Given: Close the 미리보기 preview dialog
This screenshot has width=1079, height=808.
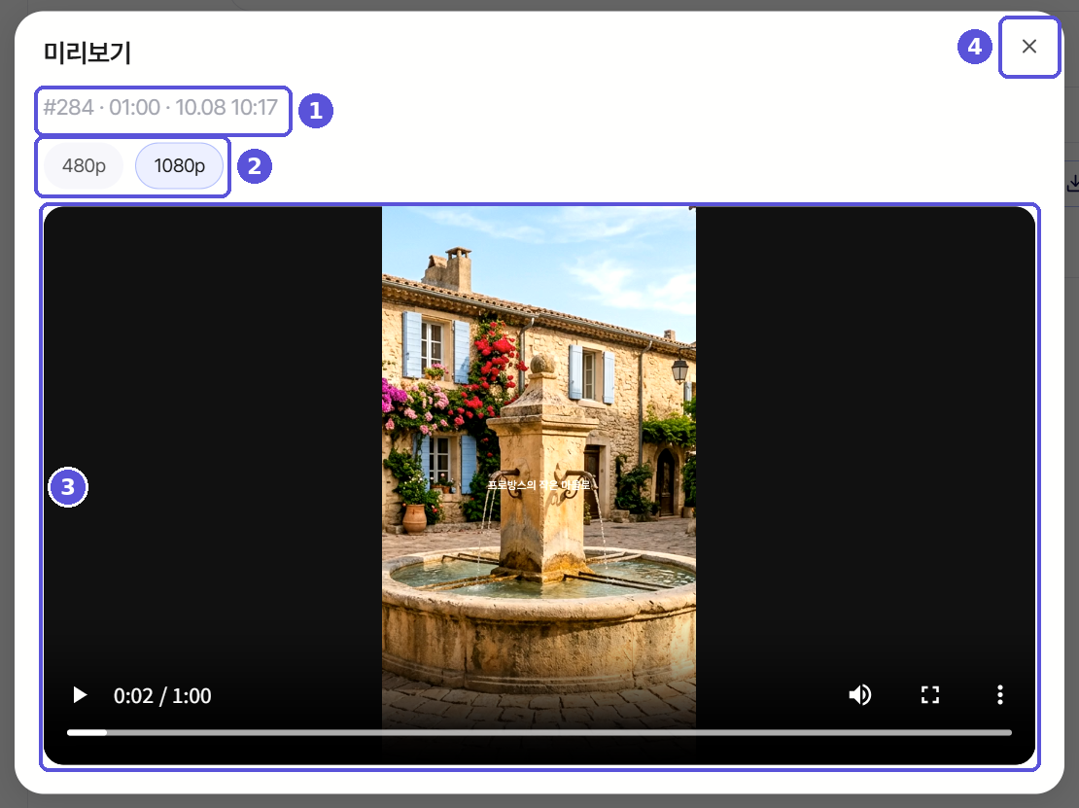Looking at the screenshot, I should point(1028,47).
